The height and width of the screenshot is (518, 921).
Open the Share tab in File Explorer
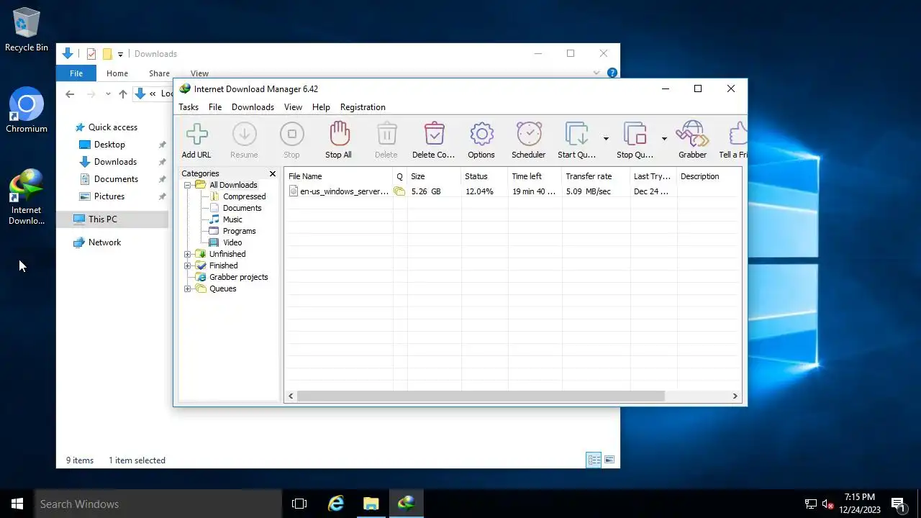pyautogui.click(x=159, y=73)
